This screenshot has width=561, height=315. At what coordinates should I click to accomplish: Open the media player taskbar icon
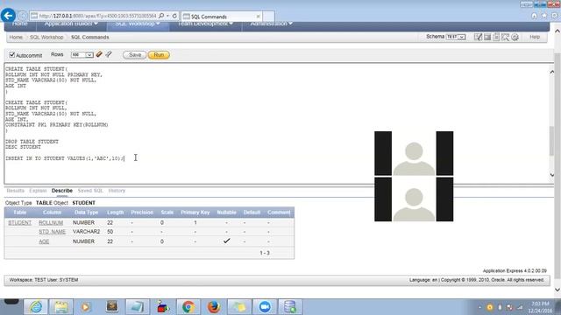click(86, 307)
